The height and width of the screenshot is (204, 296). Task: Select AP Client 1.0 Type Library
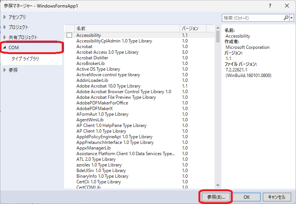point(139,131)
